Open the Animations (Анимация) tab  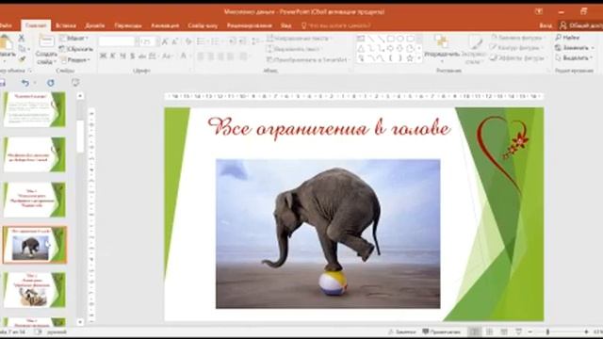tap(165, 25)
